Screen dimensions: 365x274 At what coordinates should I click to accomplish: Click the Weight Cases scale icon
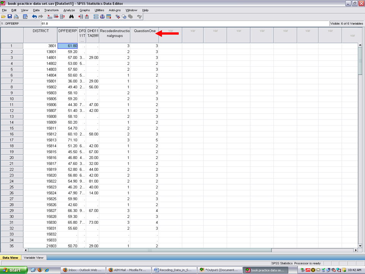[x=102, y=17]
